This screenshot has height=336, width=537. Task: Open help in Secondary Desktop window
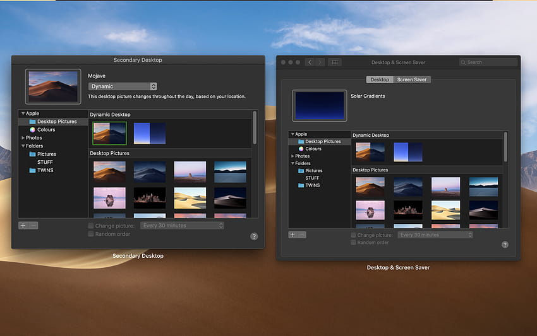(254, 236)
